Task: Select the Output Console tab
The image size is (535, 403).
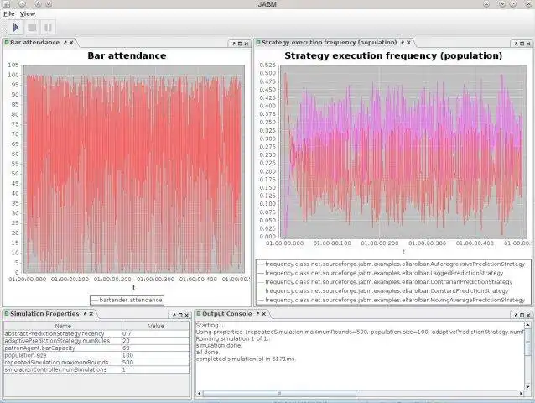Action: point(227,313)
